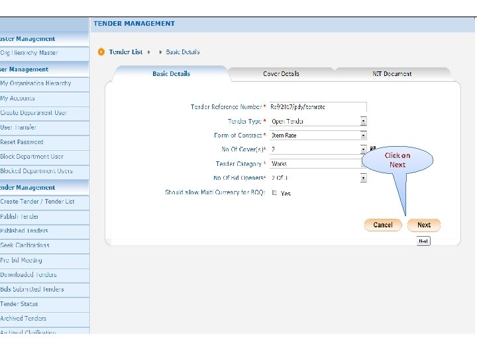Click the Tender List breadcrumb link

pyautogui.click(x=126, y=52)
